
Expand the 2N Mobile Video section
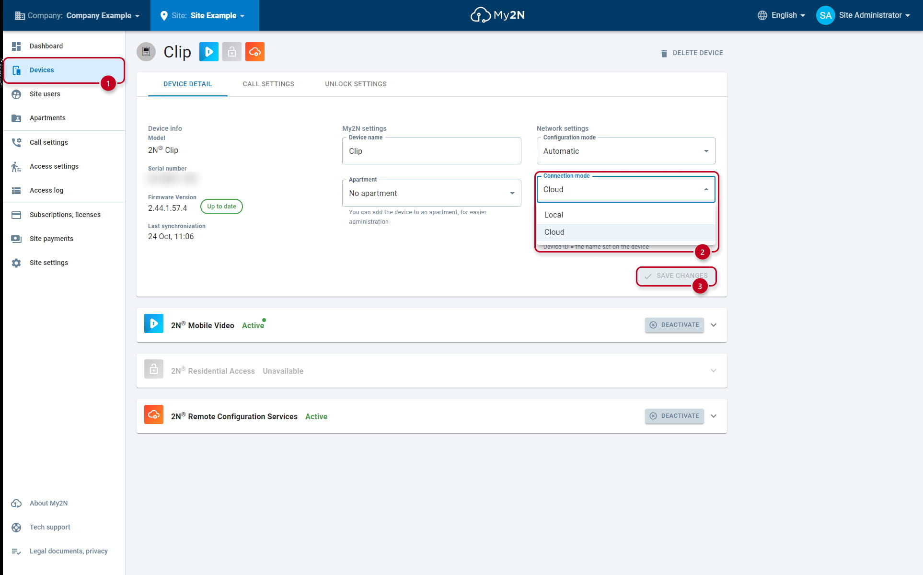pyautogui.click(x=714, y=325)
